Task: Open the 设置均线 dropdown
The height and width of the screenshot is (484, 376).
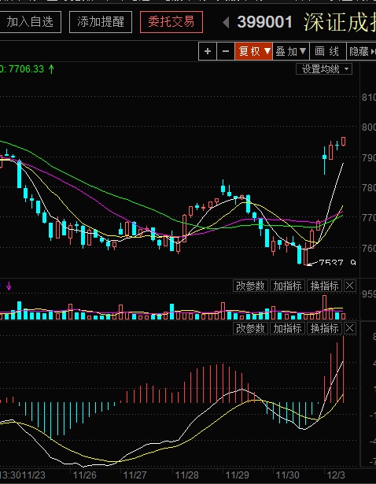Action: click(324, 68)
